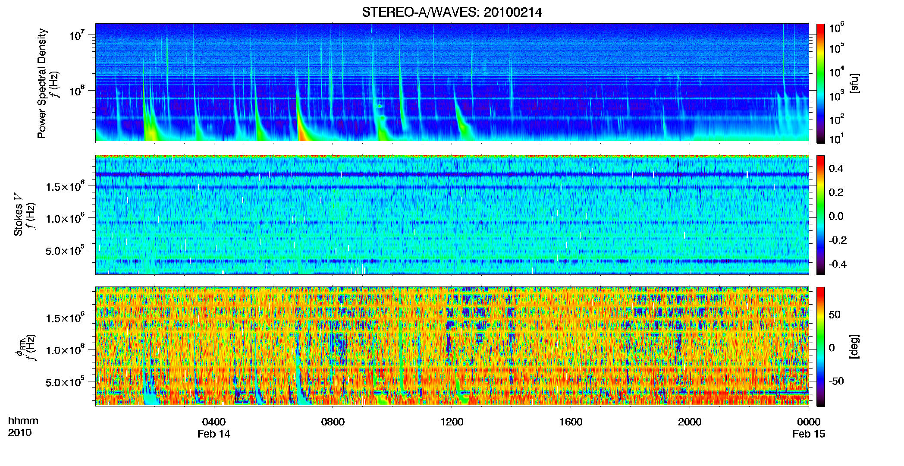The height and width of the screenshot is (466, 904).
Task: Click the 0.4 tick on Stokes color bar
Action: 836,169
